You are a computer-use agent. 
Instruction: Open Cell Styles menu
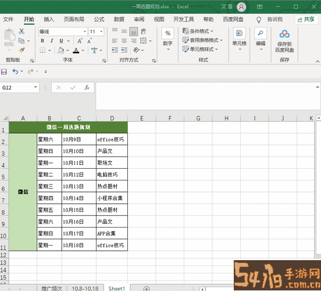click(200, 49)
